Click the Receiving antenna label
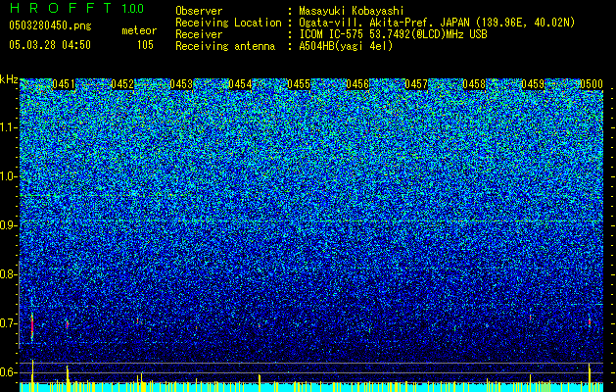 225,46
